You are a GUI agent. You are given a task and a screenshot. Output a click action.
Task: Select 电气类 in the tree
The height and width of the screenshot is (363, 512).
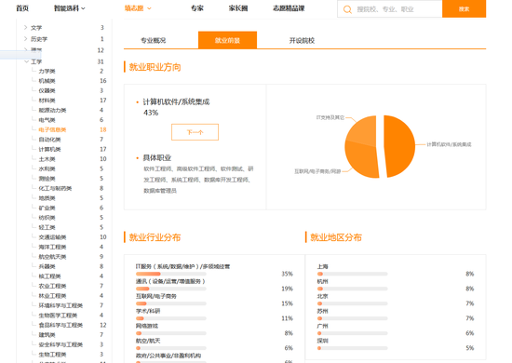pyautogui.click(x=47, y=120)
